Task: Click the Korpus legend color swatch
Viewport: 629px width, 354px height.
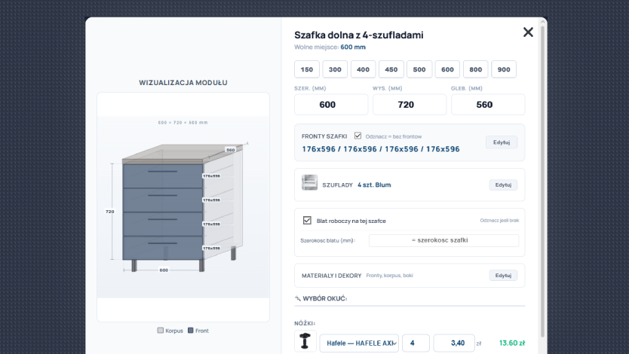Action: [161, 331]
